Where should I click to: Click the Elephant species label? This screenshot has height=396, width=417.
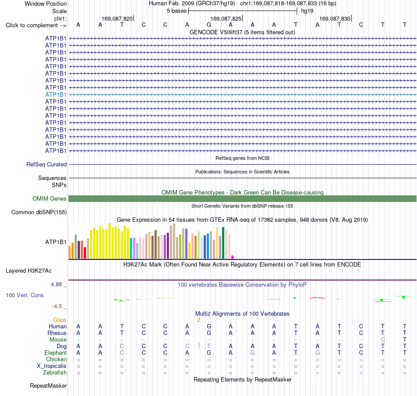(55, 353)
